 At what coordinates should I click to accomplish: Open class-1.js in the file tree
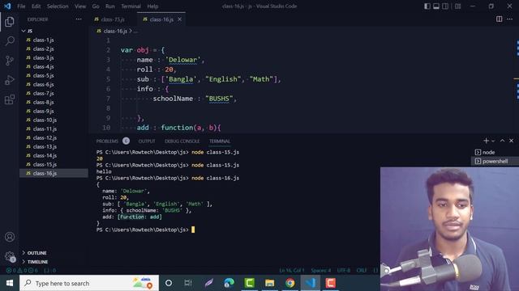pos(43,40)
